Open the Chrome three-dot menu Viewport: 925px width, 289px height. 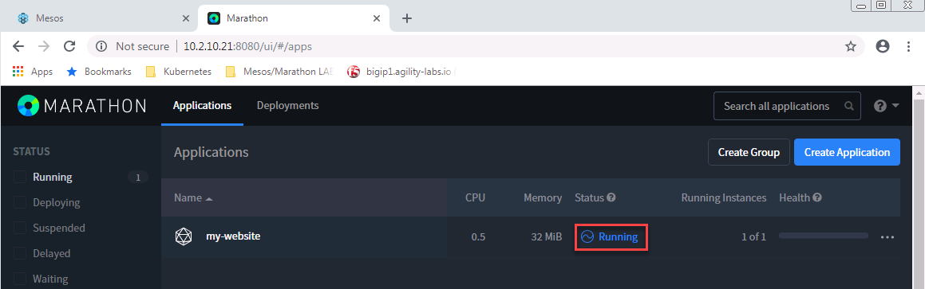coord(908,46)
